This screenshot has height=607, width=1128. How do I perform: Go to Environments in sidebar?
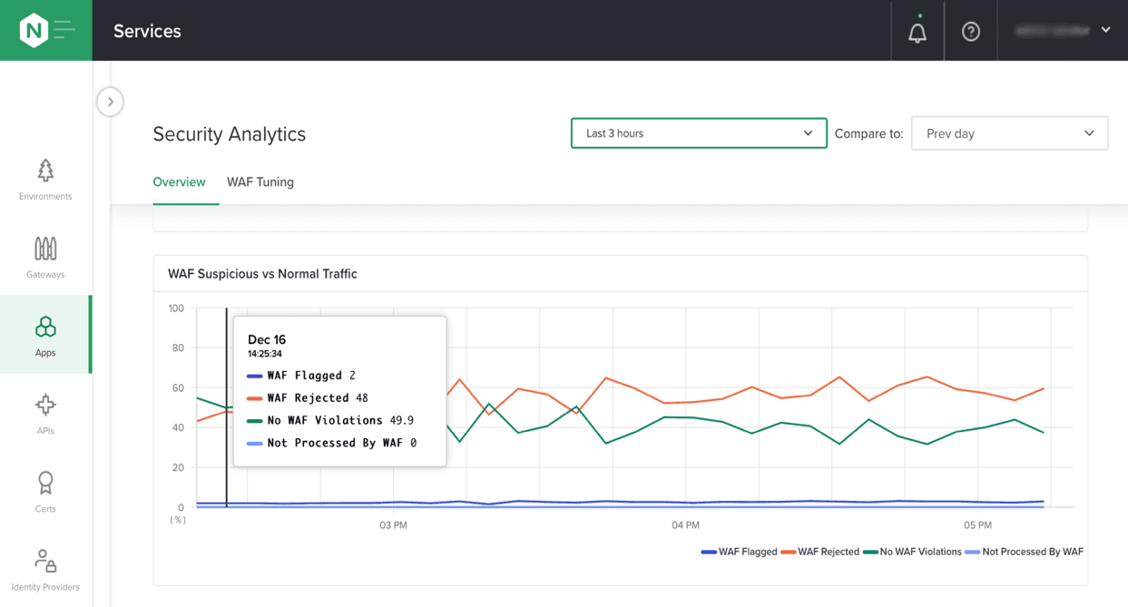click(45, 179)
